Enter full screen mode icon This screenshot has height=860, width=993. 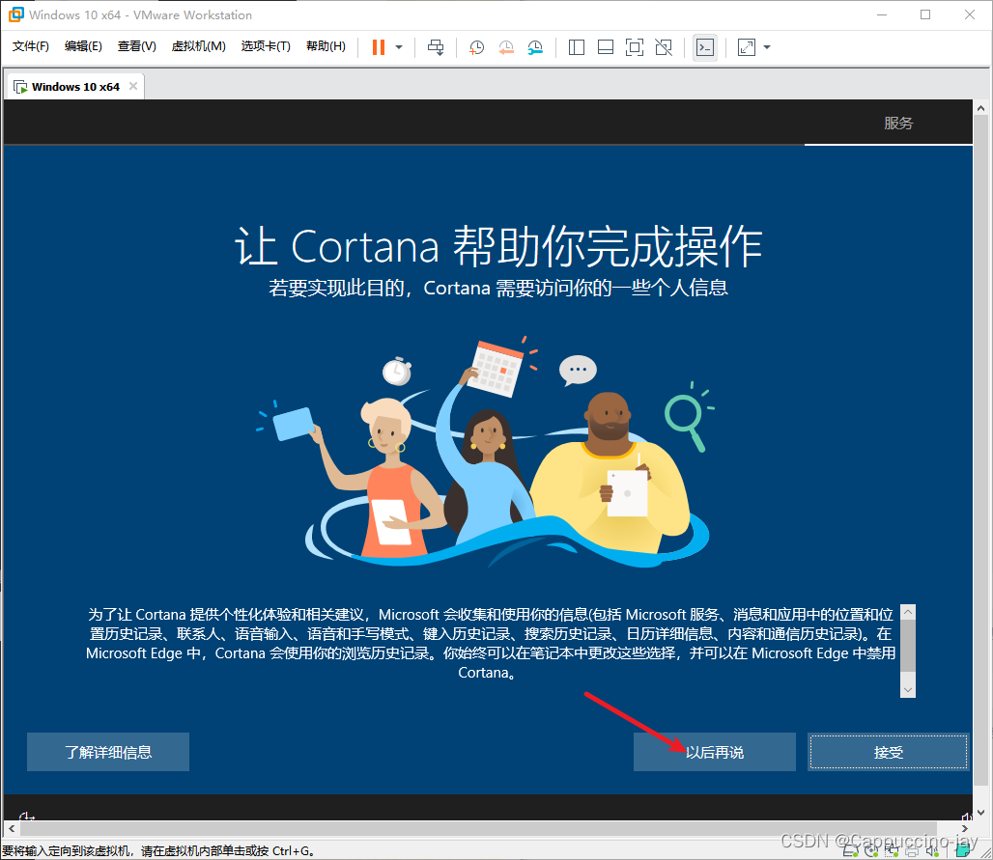(634, 47)
